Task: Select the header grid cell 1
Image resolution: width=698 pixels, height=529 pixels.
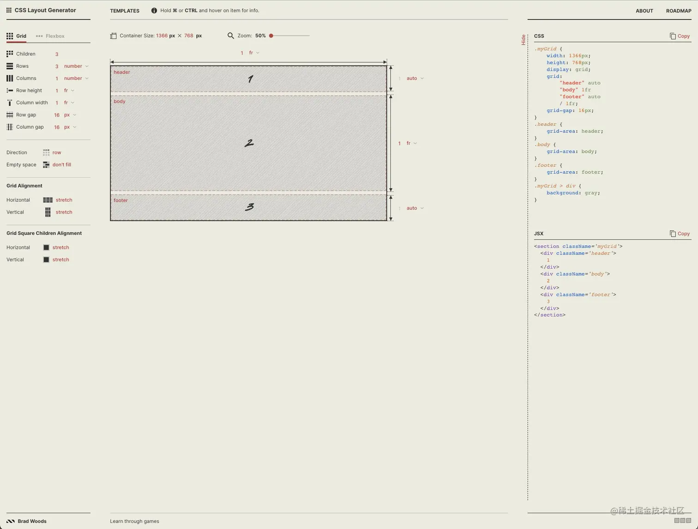Action: (248, 79)
